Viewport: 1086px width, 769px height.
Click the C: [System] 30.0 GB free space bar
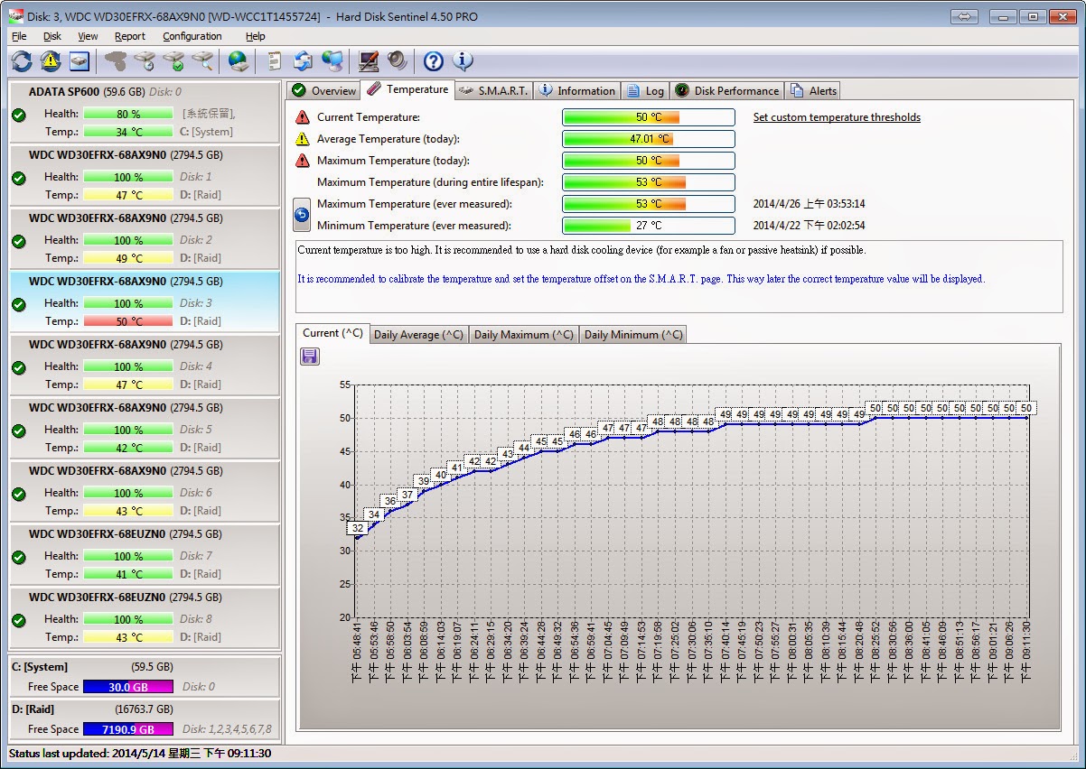[128, 687]
